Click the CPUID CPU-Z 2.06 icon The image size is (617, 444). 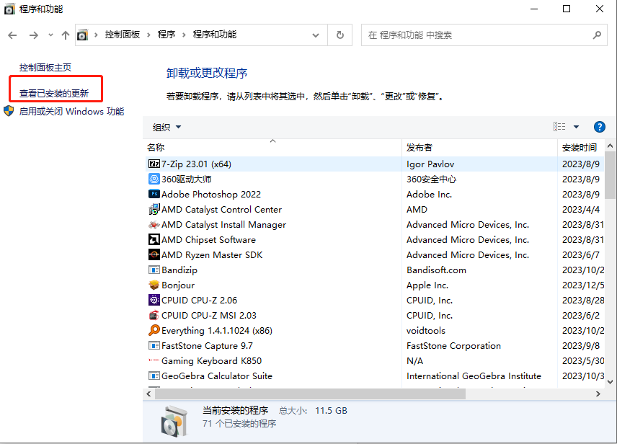click(154, 300)
